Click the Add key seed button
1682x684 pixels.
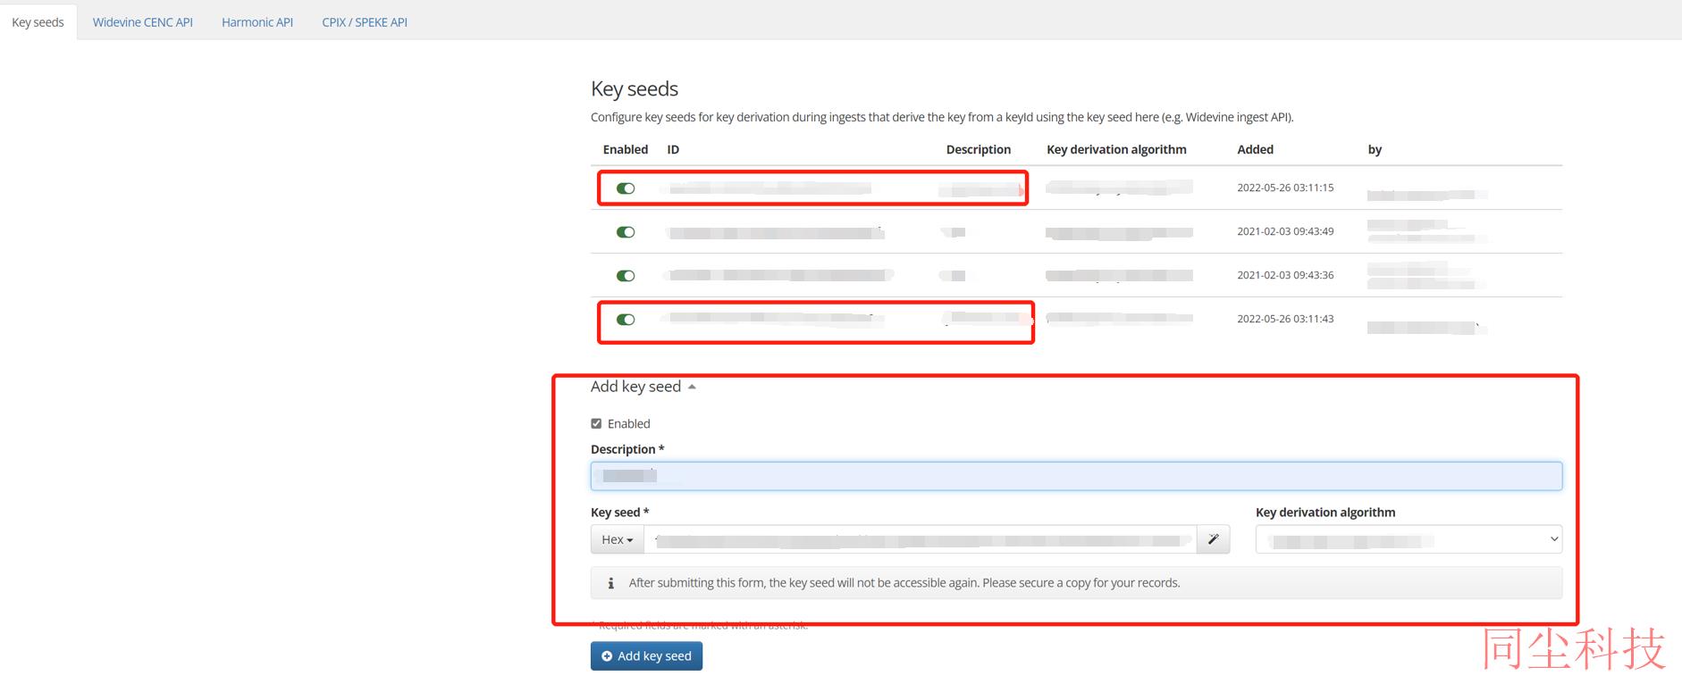pos(646,656)
